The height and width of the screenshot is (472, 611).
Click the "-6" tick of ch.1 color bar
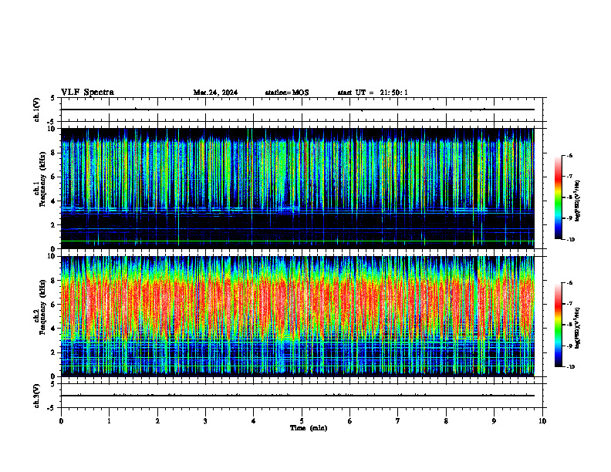click(x=569, y=155)
